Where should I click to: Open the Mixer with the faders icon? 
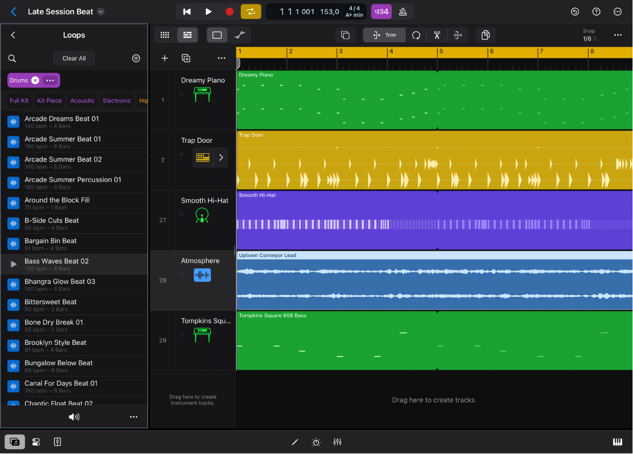coord(337,442)
